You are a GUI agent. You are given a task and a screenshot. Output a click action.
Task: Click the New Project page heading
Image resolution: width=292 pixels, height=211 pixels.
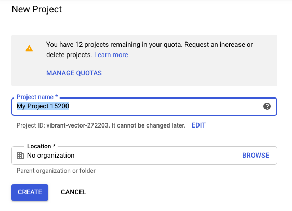[x=37, y=9]
